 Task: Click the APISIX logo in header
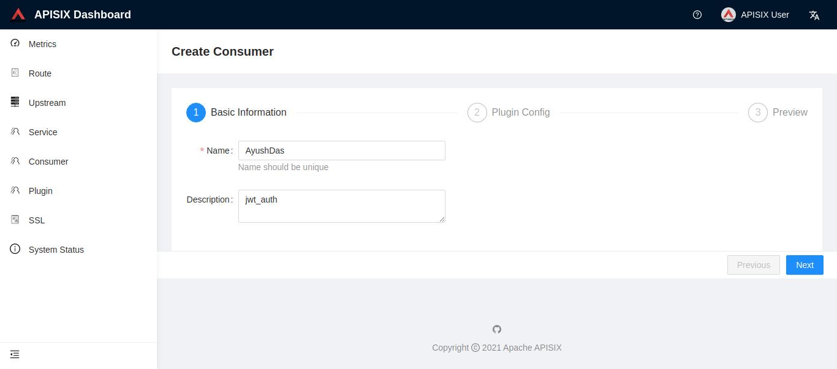point(18,13)
